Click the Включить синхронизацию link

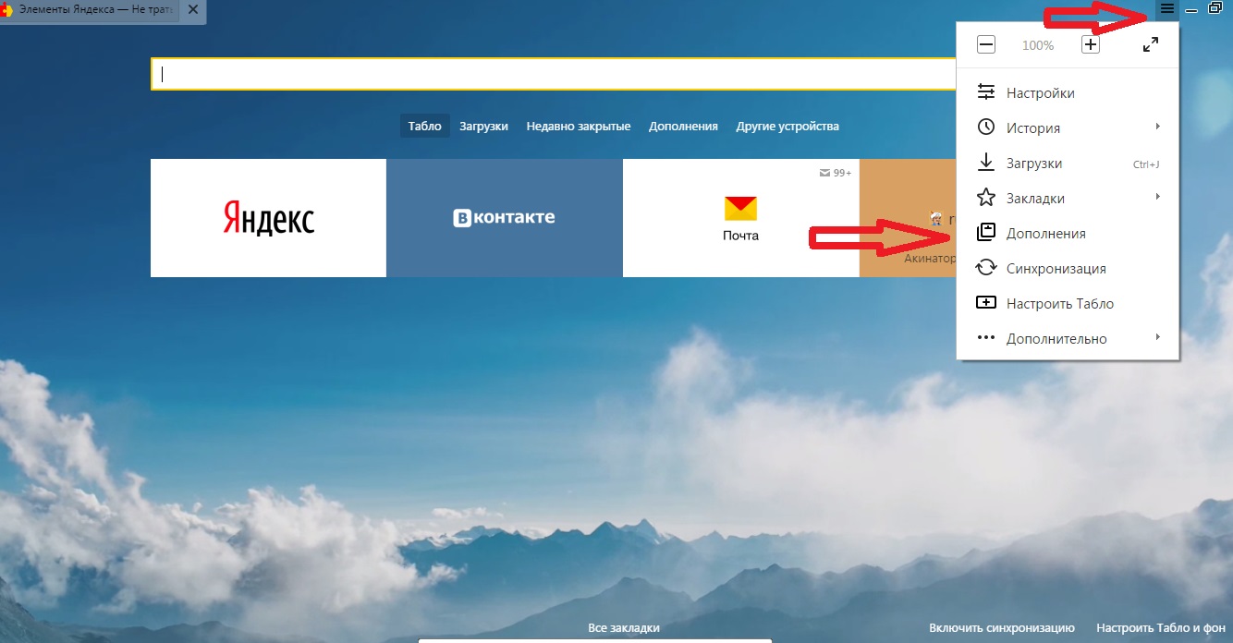tap(1002, 628)
